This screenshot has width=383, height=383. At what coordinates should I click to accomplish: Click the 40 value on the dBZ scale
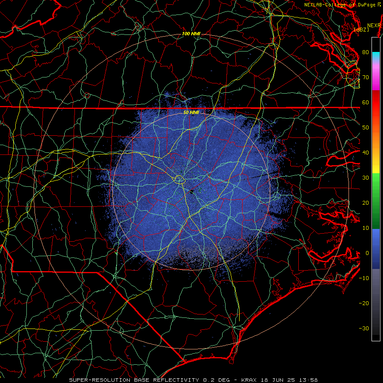(366, 153)
